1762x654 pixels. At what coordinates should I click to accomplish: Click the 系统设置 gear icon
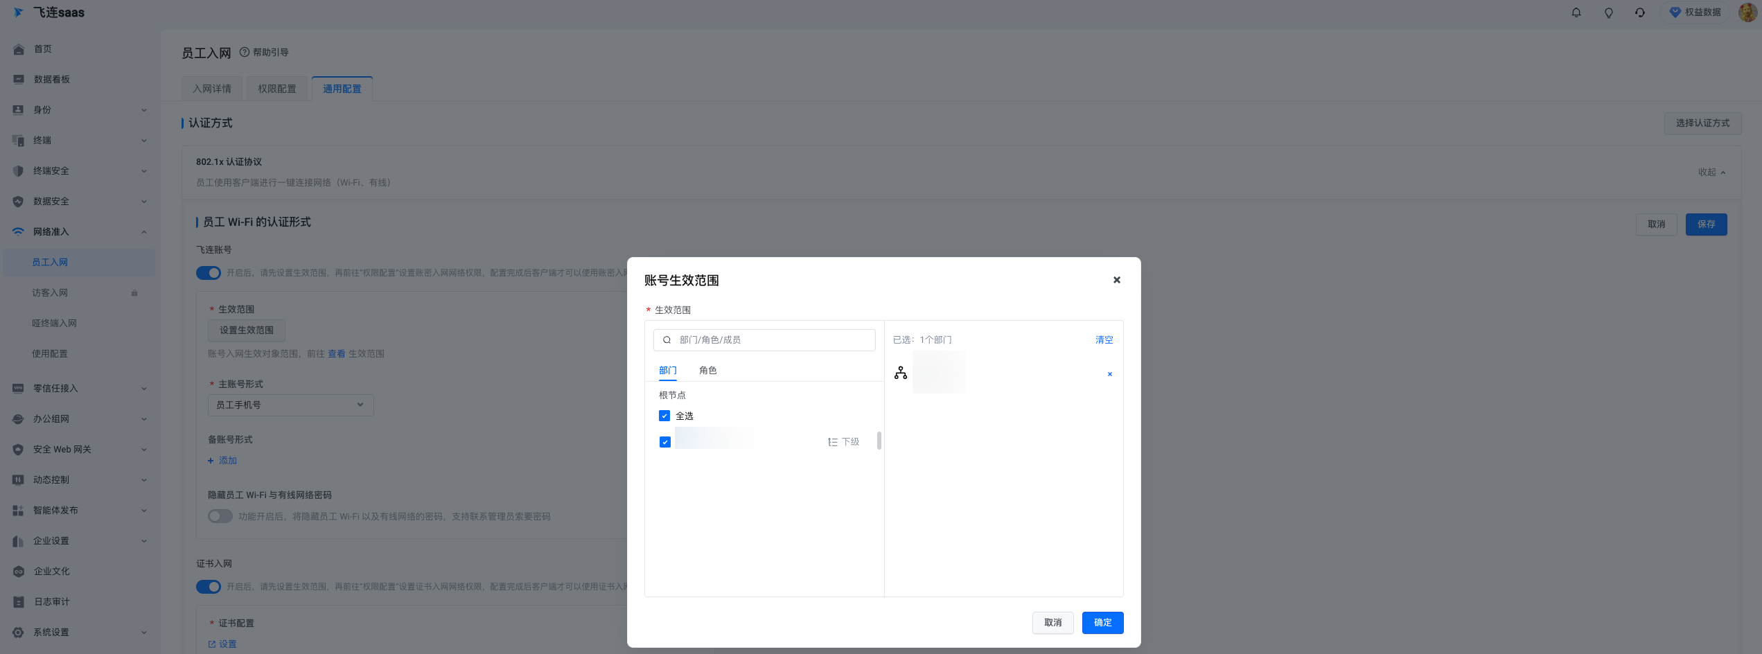(x=19, y=633)
